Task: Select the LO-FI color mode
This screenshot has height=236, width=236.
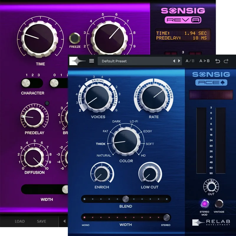Action: pos(134,121)
